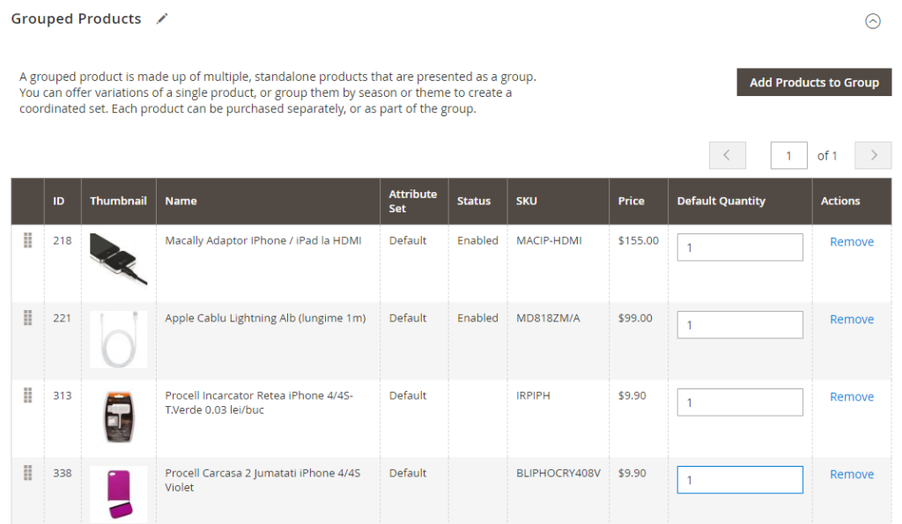Click default quantity field for MD818ZM/A
This screenshot has height=524, width=902.
point(739,325)
